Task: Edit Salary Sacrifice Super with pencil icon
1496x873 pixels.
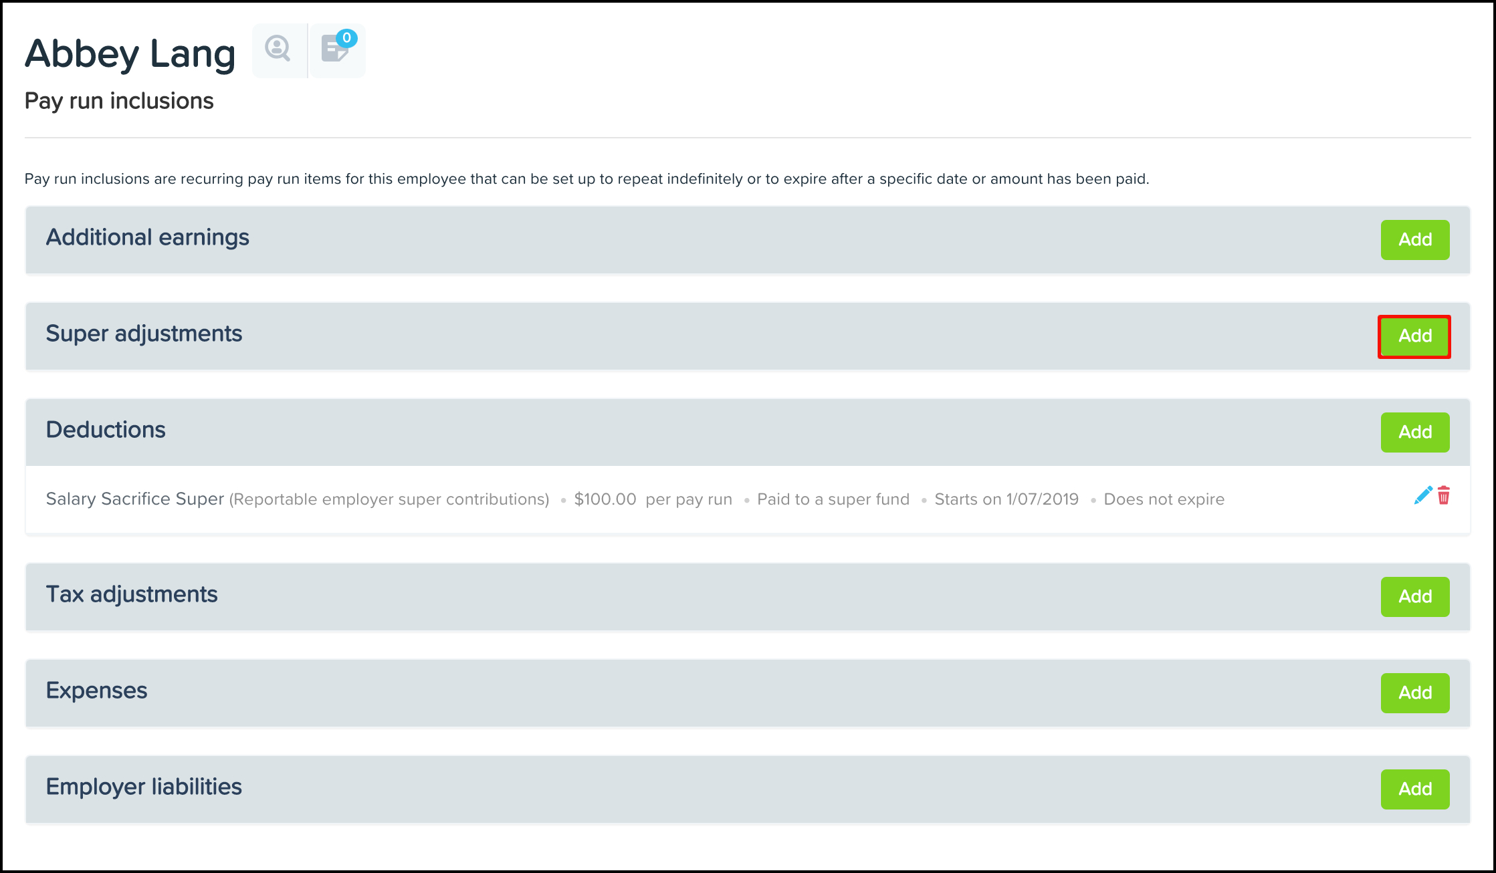Action: pos(1422,495)
